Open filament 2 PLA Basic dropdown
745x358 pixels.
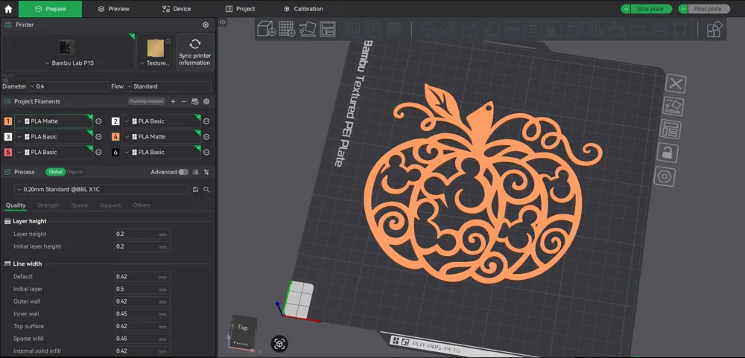coord(161,121)
